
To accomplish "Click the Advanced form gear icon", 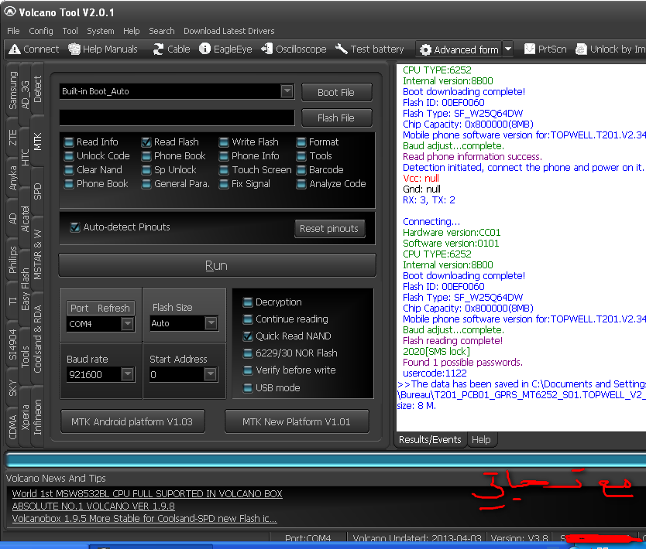I will click(x=425, y=49).
